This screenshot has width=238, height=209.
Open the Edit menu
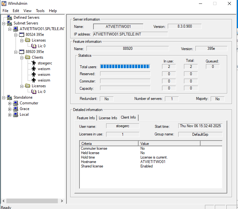coord(16,11)
